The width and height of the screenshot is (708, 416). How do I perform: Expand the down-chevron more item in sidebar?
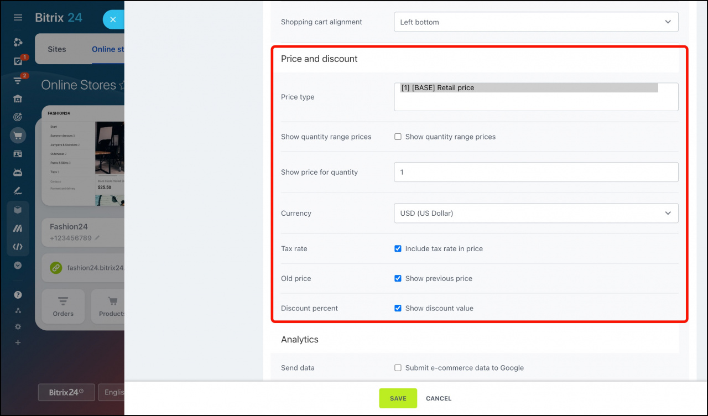18,266
